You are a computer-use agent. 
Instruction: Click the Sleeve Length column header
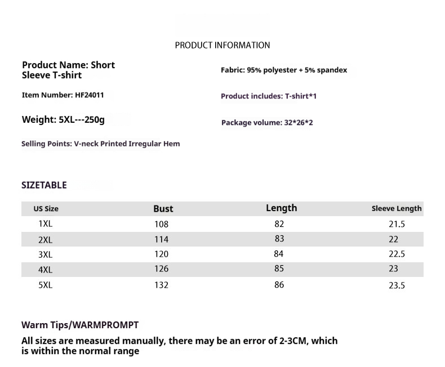coord(397,208)
